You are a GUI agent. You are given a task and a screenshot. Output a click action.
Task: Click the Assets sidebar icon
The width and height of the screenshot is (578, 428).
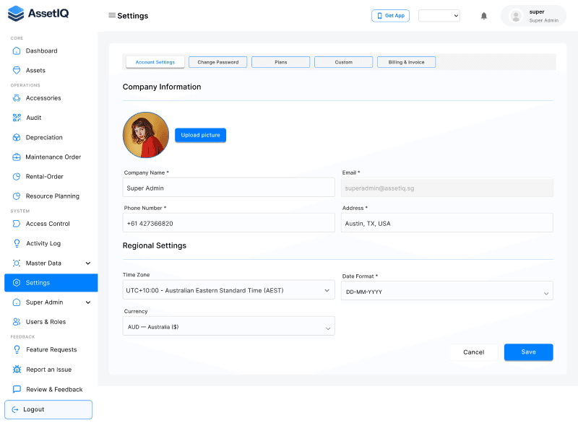pyautogui.click(x=17, y=70)
